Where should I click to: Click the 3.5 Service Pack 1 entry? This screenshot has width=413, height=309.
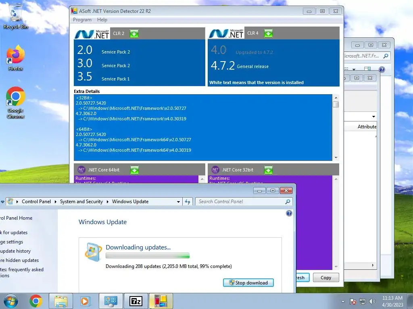[x=103, y=76]
